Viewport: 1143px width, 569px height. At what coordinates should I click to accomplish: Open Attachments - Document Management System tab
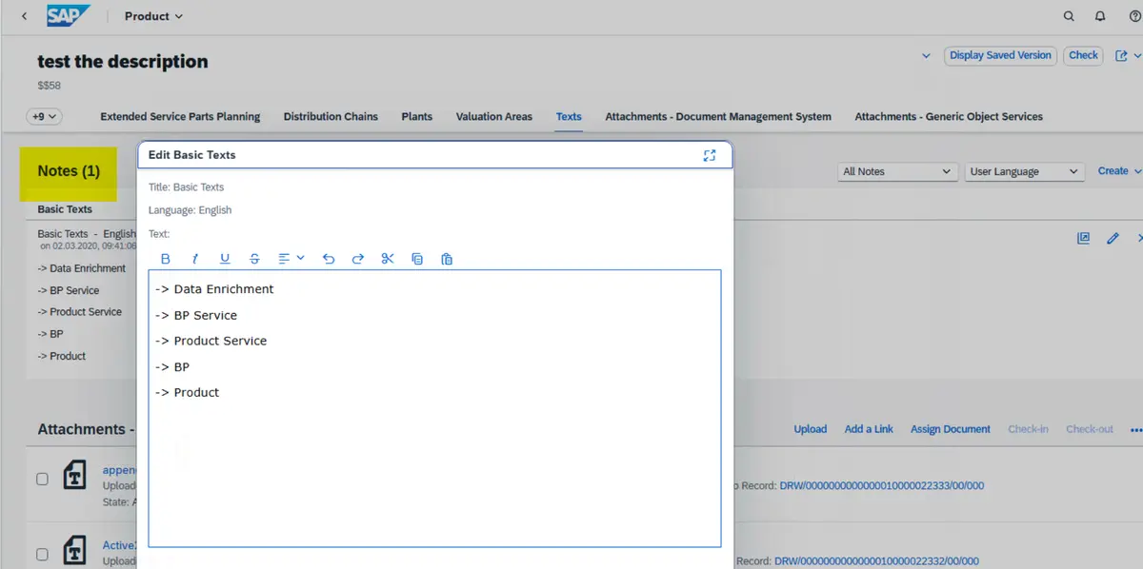(x=718, y=116)
